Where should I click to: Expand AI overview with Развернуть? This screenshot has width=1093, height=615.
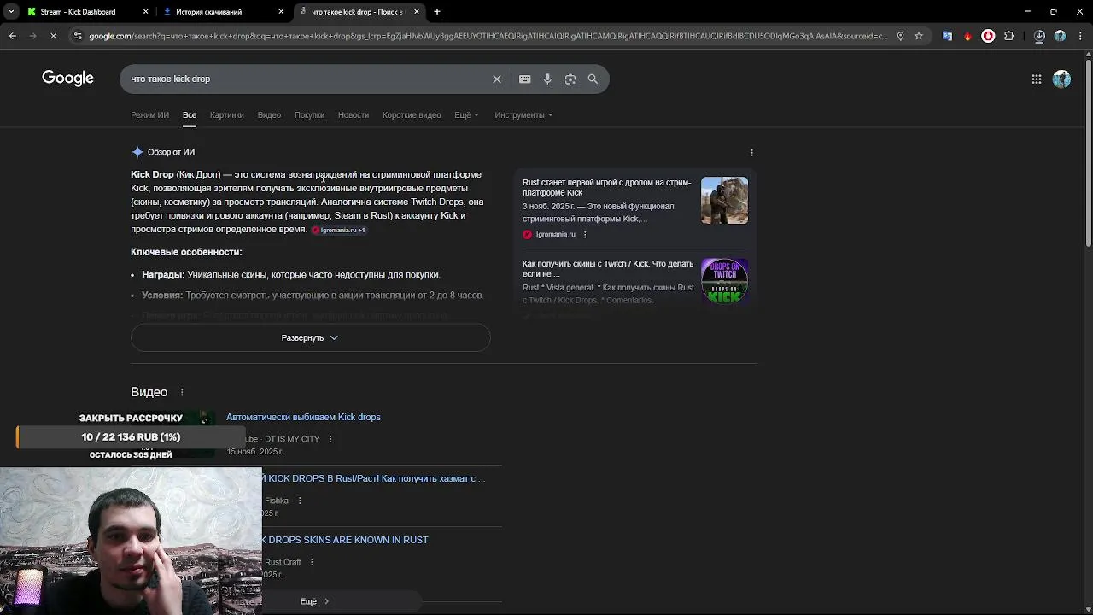click(311, 337)
